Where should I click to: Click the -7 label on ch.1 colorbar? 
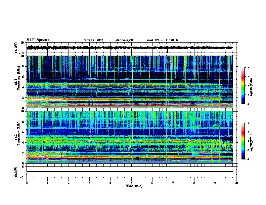248,104
